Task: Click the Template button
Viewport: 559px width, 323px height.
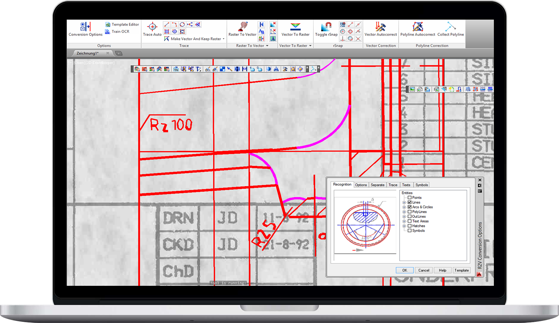Action: tap(461, 270)
